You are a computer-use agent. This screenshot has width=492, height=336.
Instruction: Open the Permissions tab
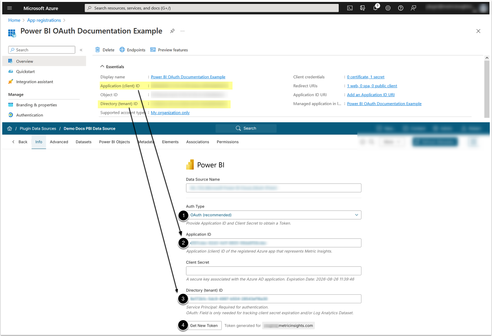click(x=228, y=142)
